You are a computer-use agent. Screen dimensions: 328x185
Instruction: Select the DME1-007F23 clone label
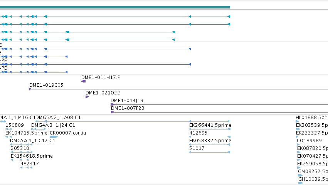(128, 108)
